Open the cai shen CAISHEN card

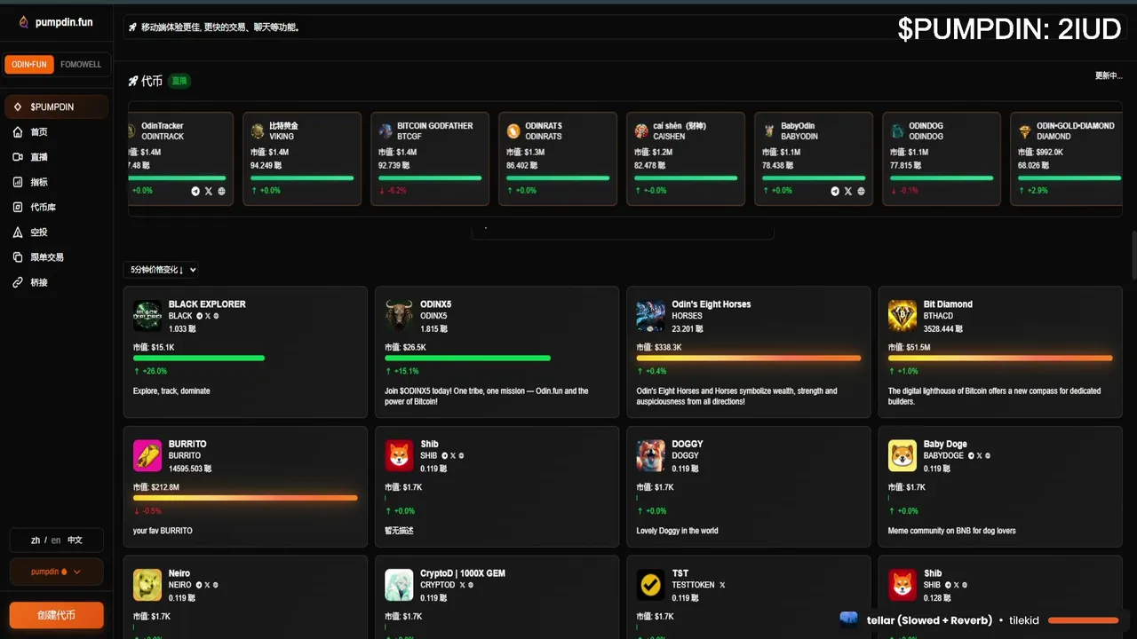coord(687,159)
